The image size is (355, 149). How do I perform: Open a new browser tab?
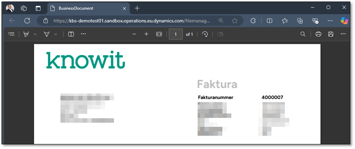click(x=137, y=8)
